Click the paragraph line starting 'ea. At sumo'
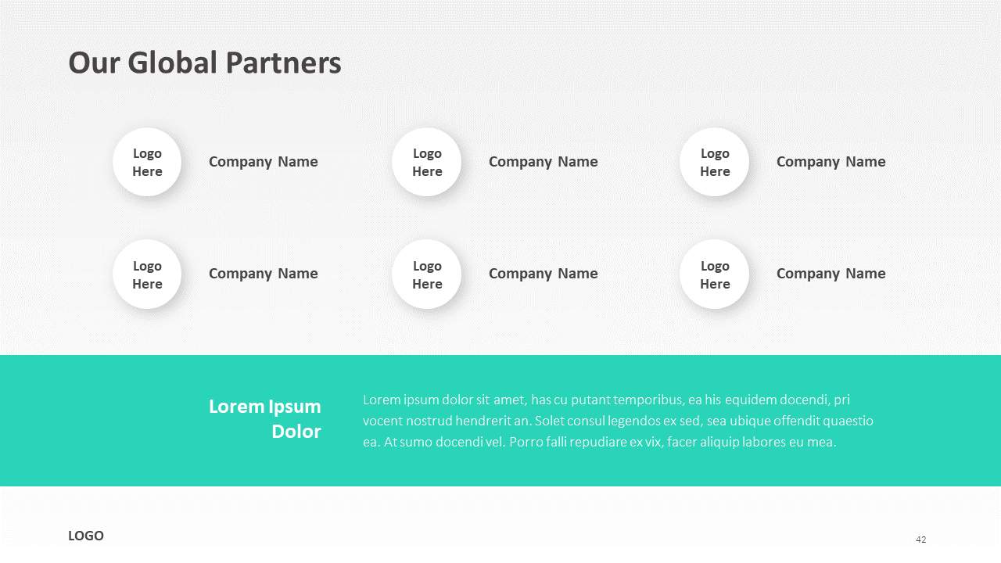This screenshot has width=1001, height=563. coord(599,442)
